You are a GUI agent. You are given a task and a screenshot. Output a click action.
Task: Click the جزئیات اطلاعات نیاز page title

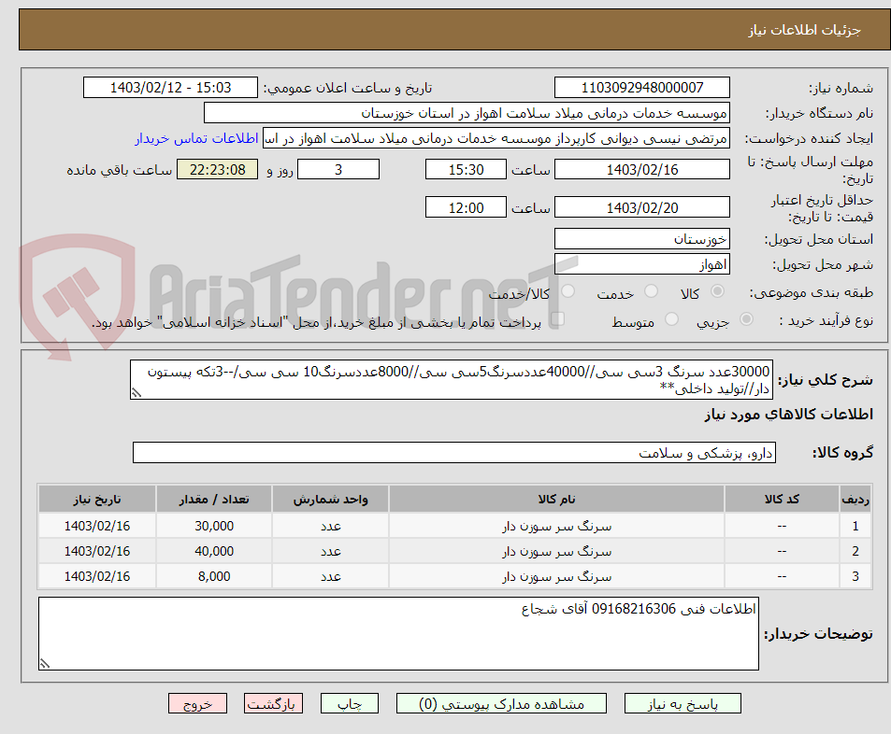[x=804, y=30]
